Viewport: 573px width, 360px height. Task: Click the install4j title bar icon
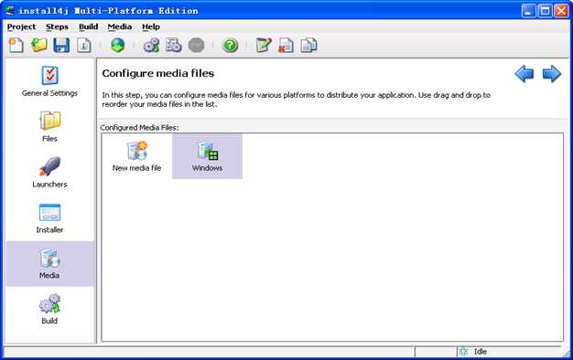pos(9,11)
